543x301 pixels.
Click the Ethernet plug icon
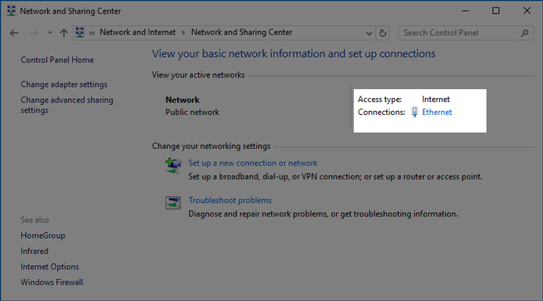coord(415,112)
